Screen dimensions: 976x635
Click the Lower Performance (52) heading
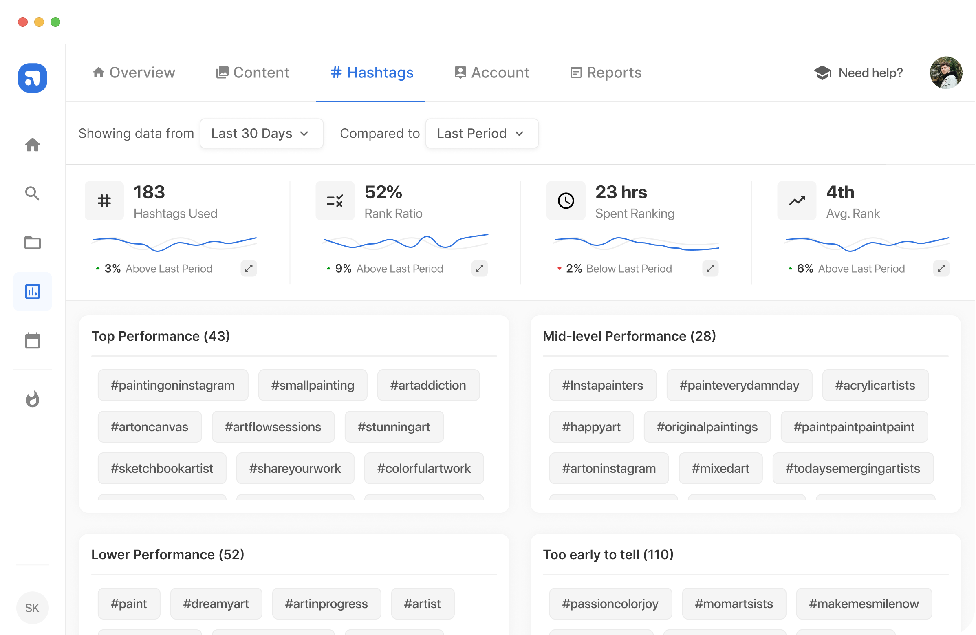(168, 554)
